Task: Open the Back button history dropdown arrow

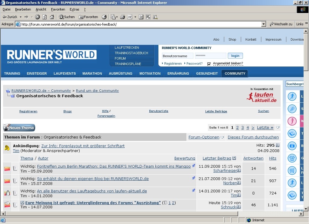Action: point(21,17)
